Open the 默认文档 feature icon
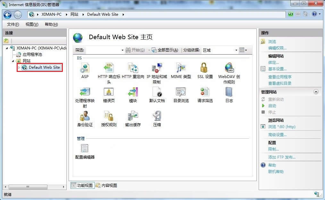This screenshot has width=325, height=200. 157,93
